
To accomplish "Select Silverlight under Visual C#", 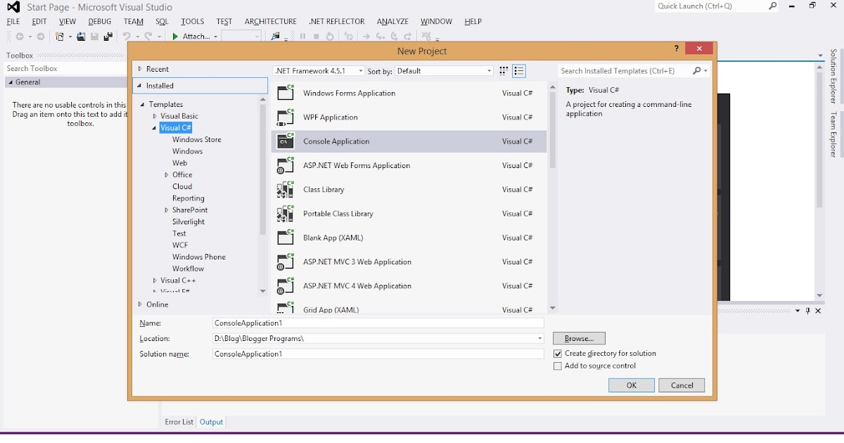I will 188,222.
